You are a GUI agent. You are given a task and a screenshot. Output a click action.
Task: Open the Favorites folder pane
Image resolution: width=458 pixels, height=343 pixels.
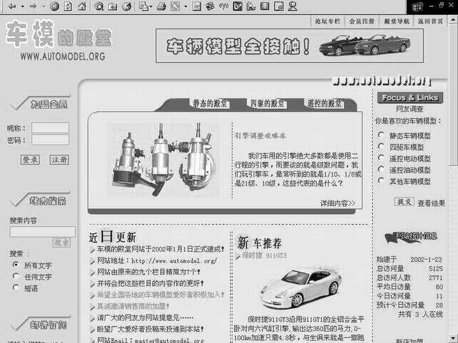pos(113,6)
